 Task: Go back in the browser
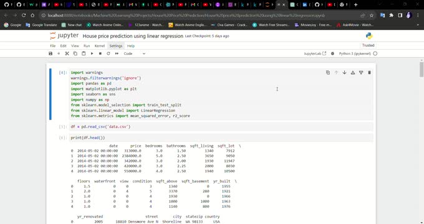(x=6, y=16)
